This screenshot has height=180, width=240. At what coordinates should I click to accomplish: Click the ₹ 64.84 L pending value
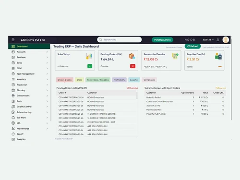click(107, 60)
